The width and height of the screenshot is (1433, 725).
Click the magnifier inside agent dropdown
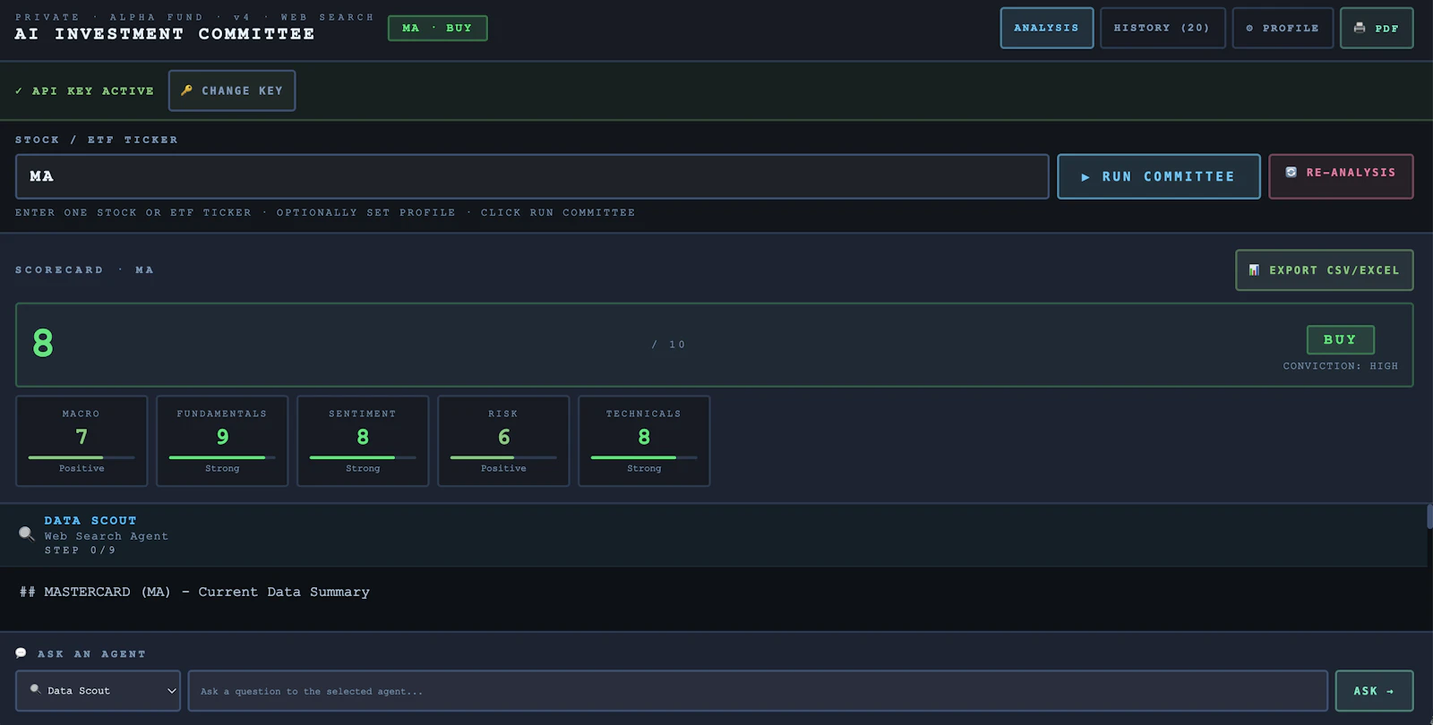35,689
